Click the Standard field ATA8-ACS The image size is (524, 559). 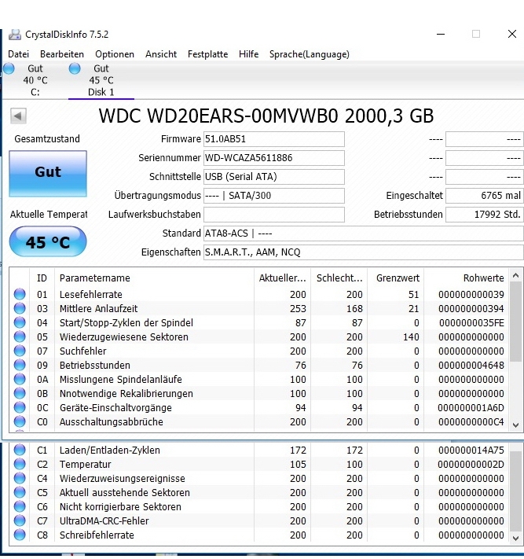click(x=364, y=234)
